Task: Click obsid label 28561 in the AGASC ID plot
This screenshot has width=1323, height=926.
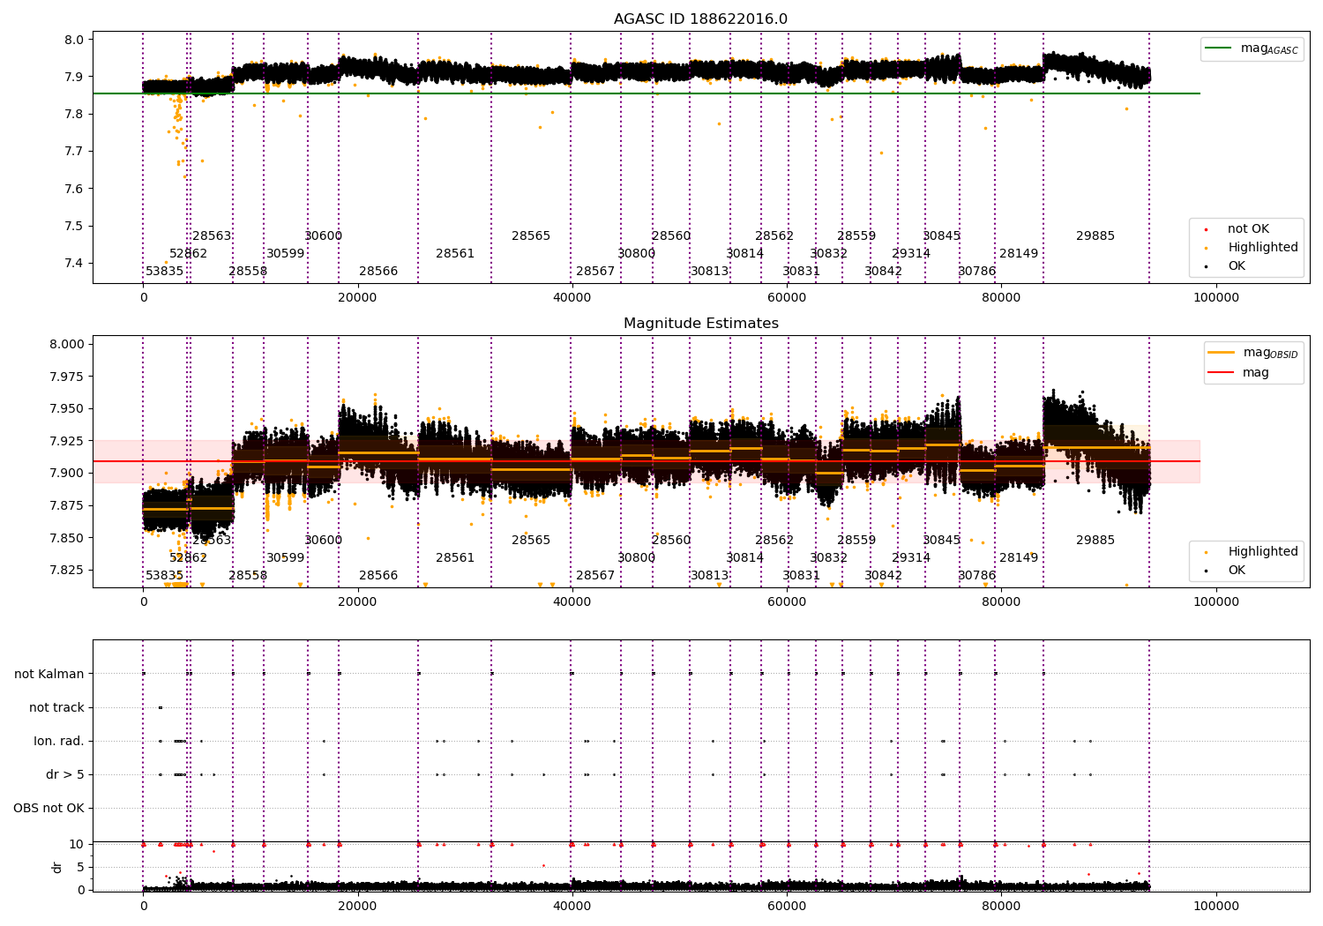Action: (455, 254)
